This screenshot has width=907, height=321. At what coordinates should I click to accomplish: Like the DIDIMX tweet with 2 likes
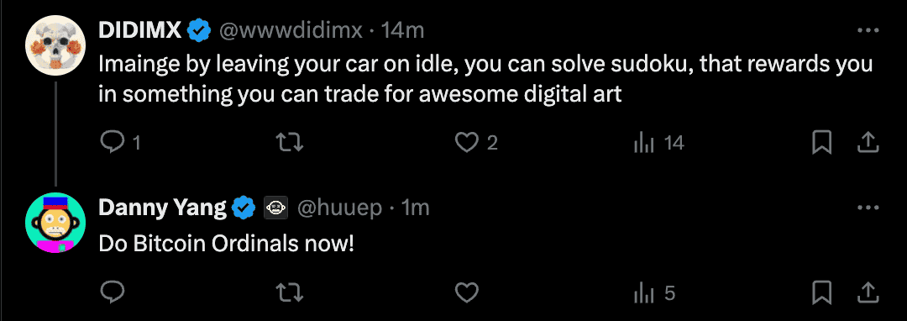click(476, 143)
